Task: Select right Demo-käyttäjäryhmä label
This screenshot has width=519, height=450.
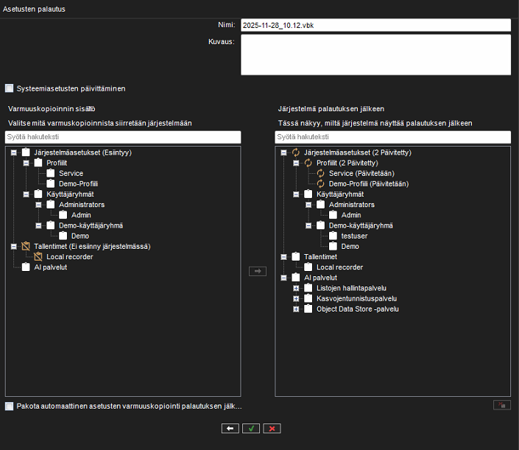Action: [x=361, y=225]
